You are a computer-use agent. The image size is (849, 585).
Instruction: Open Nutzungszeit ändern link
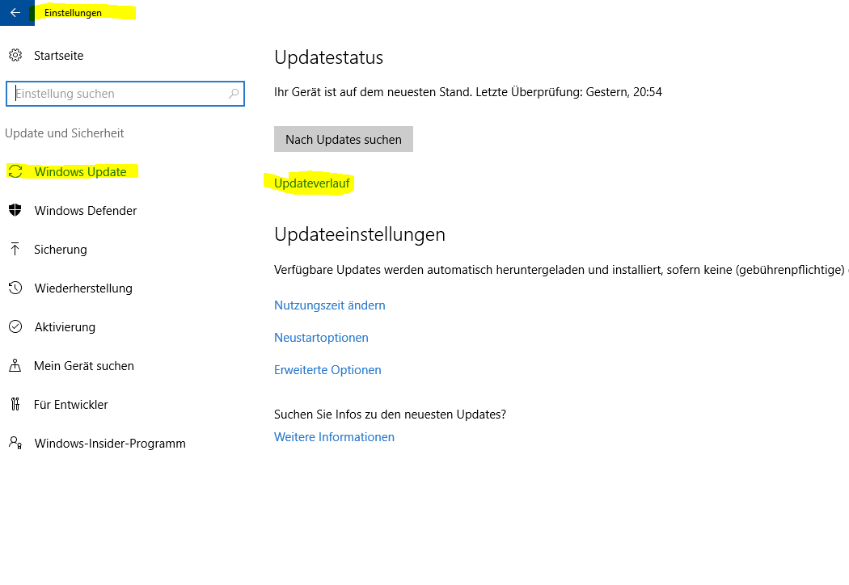(330, 305)
